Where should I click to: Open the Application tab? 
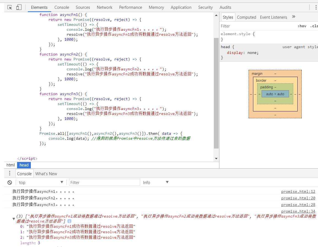pyautogui.click(x=181, y=7)
